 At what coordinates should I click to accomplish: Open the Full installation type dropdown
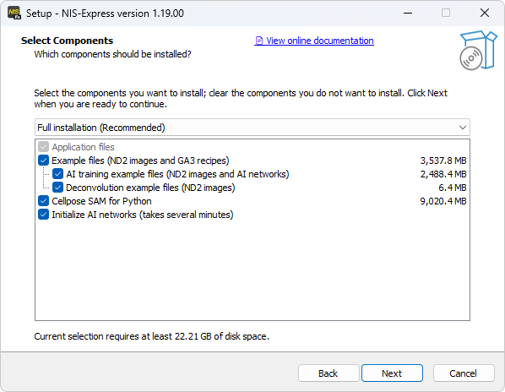tap(252, 128)
